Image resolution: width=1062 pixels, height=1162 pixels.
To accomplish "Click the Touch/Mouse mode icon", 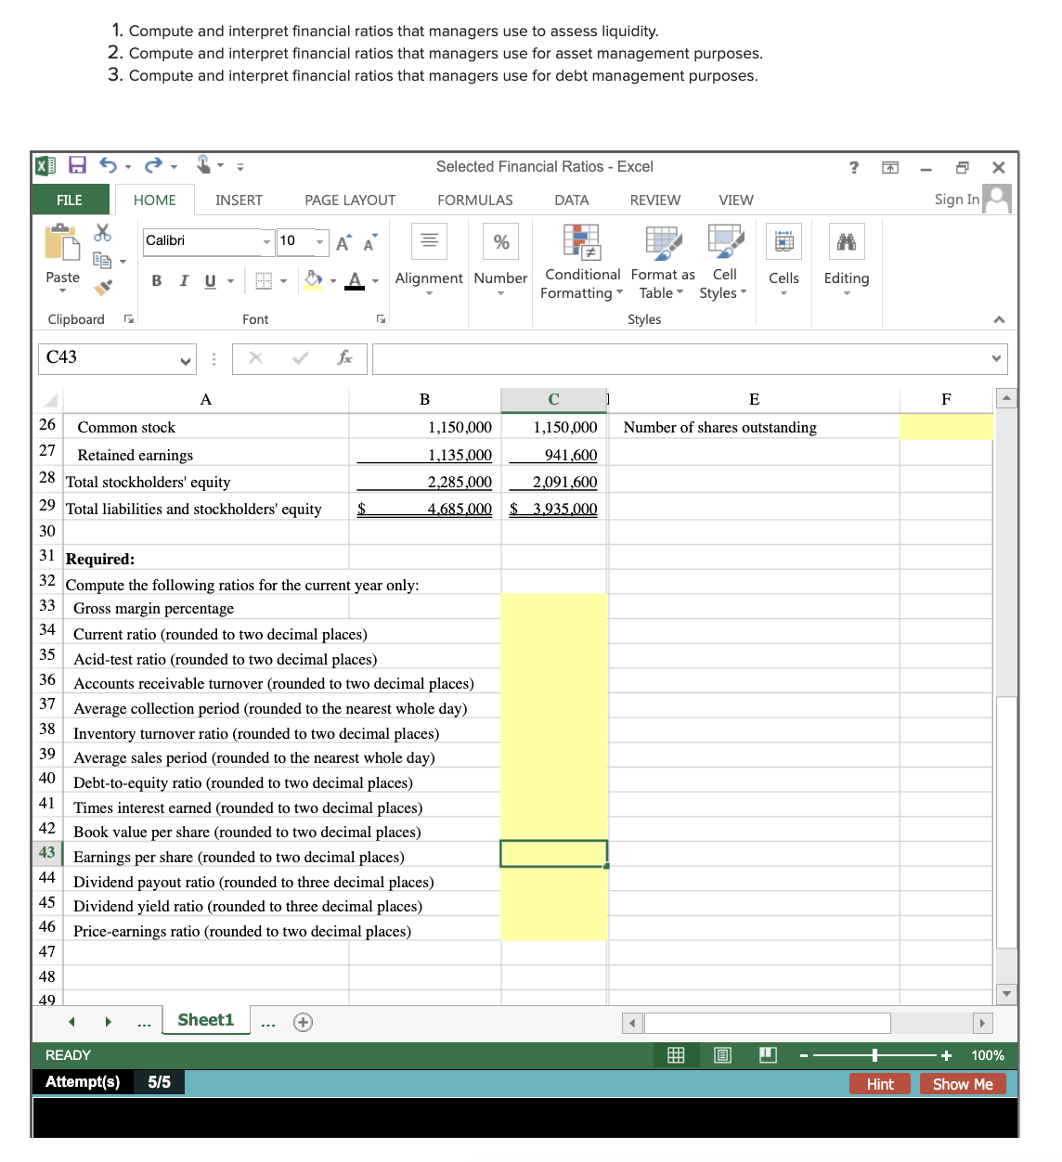I will point(204,164).
